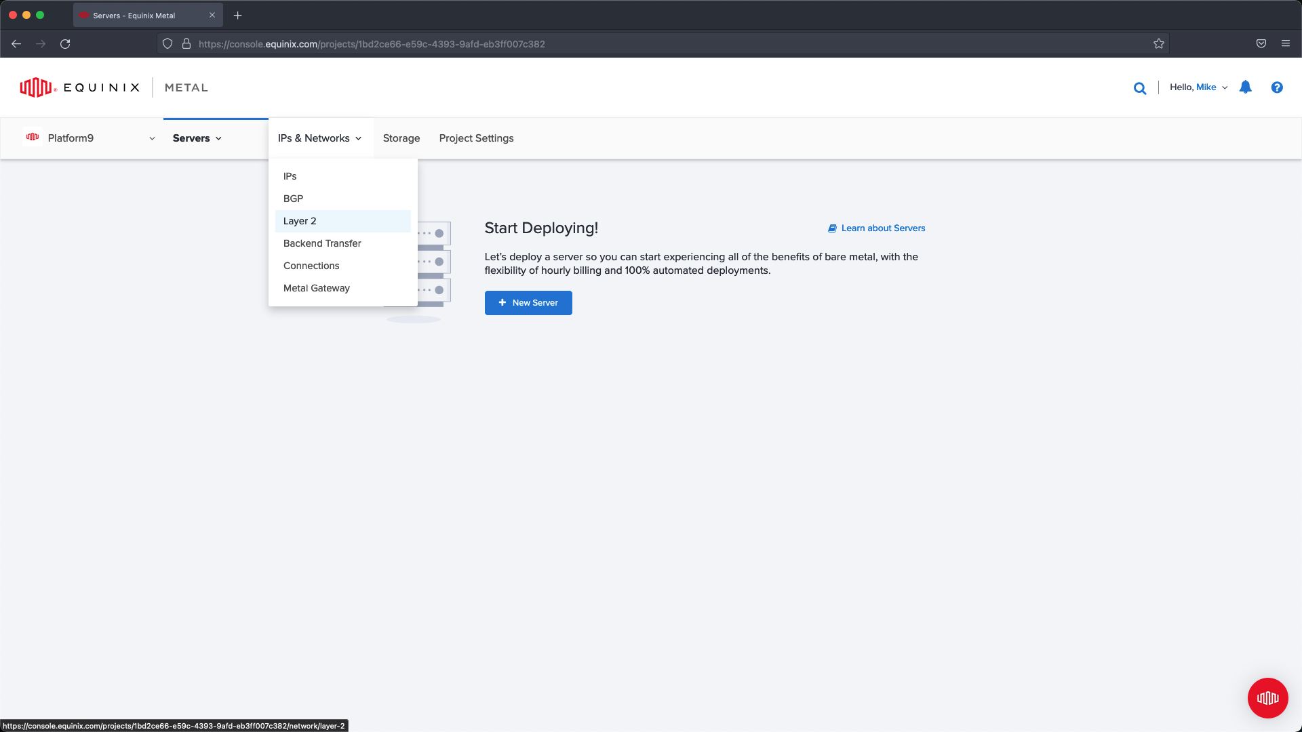Select Layer 2 menu entry

pos(343,221)
